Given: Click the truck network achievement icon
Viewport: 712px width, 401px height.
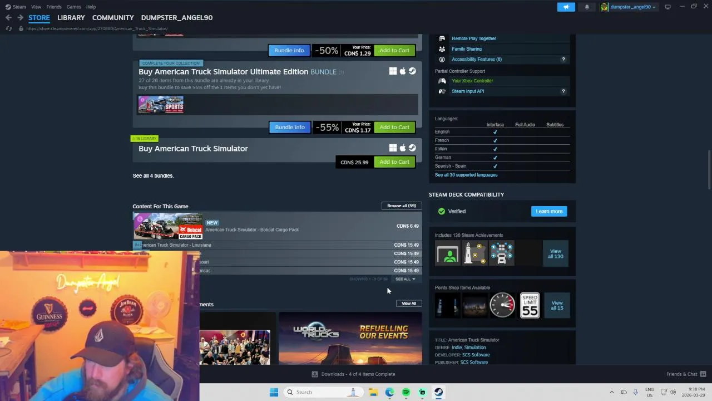Looking at the screenshot, I should 502,254.
